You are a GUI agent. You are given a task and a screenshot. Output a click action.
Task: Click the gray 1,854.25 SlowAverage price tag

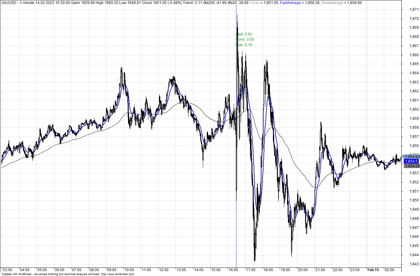click(412, 166)
